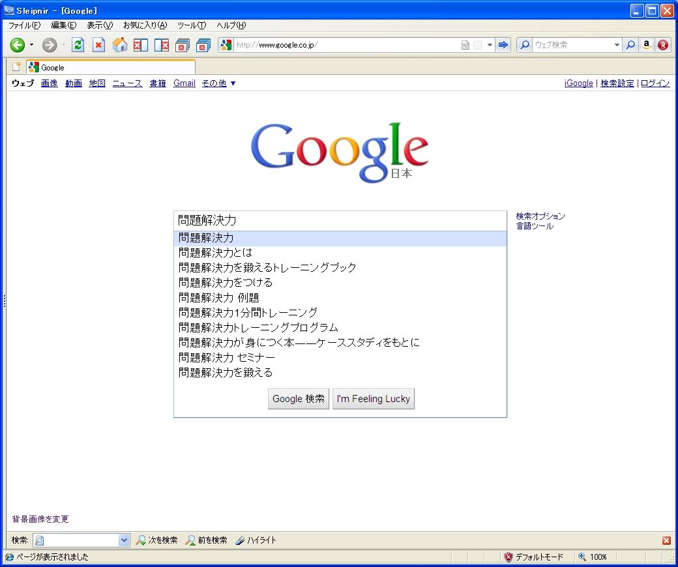Click the close-other-tabs stacked windows icon
The image size is (678, 567).
tap(182, 45)
